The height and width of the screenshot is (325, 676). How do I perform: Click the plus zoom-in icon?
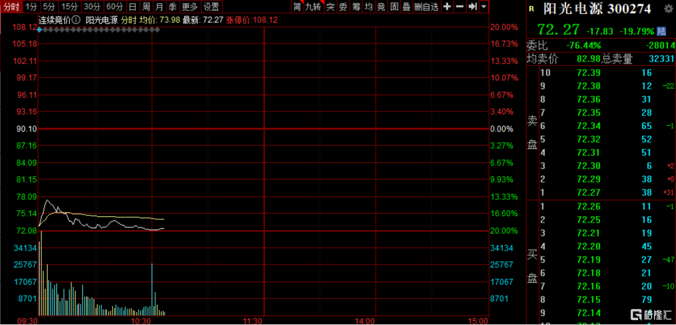click(x=447, y=7)
